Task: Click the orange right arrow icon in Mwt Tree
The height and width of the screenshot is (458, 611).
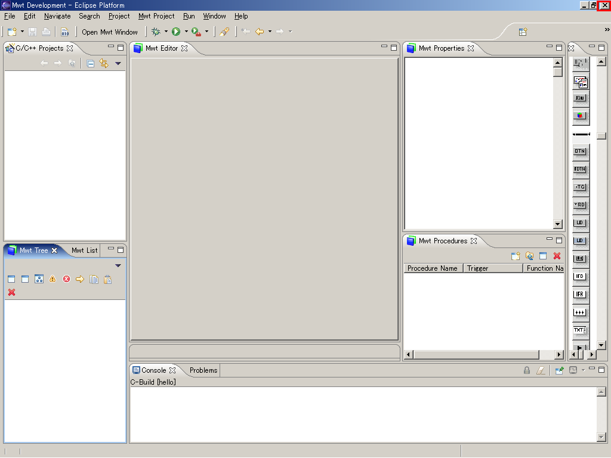Action: [80, 279]
